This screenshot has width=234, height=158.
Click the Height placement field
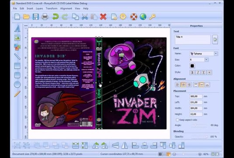[x=196, y=114]
